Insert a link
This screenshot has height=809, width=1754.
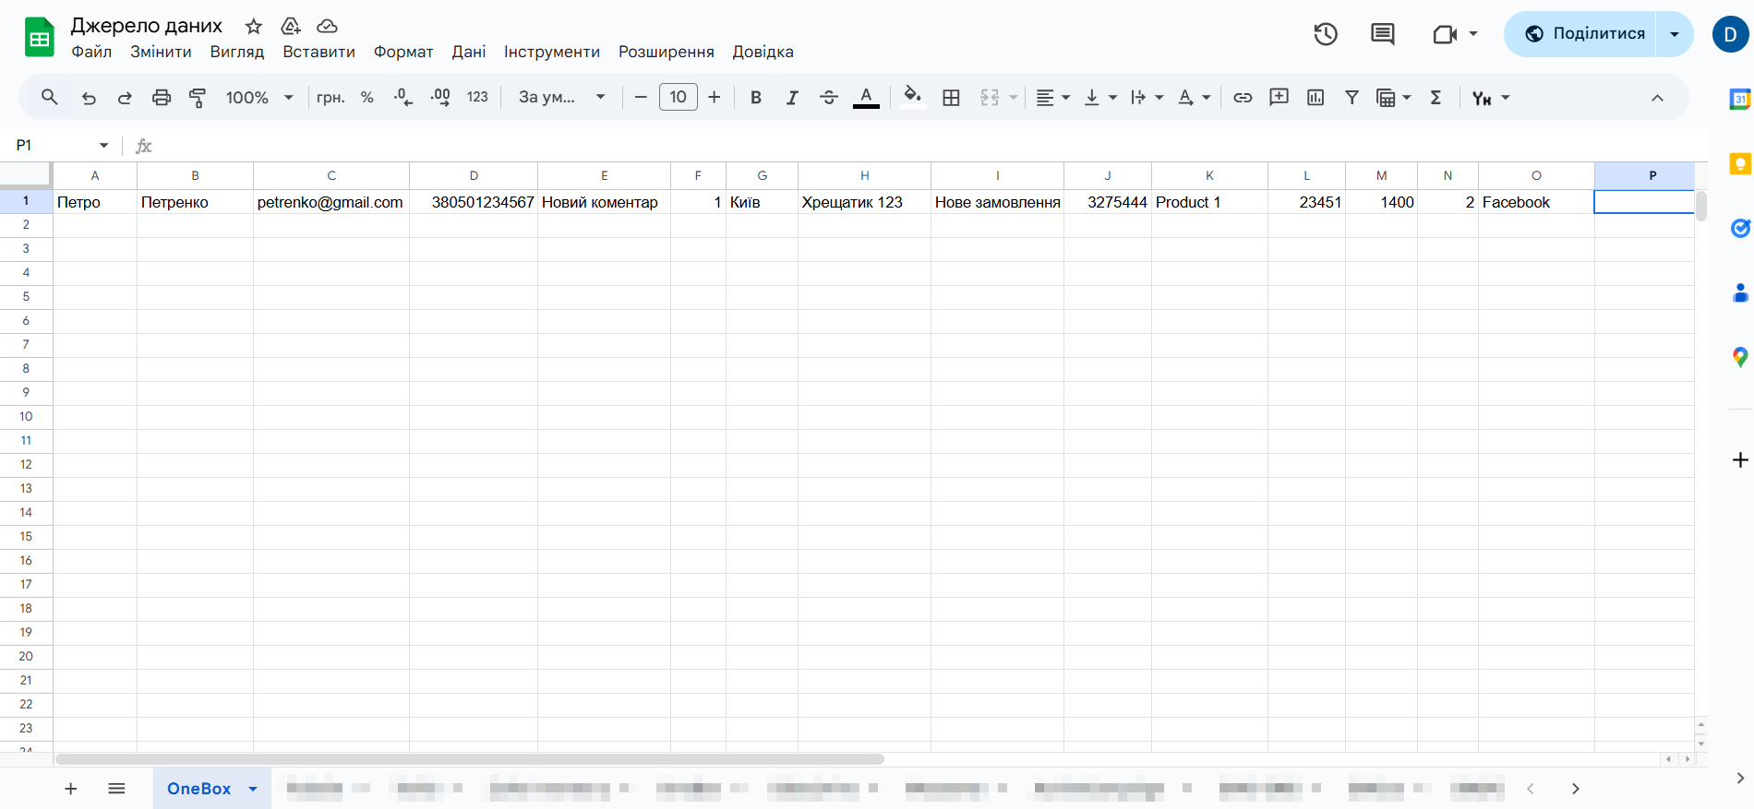1243,97
